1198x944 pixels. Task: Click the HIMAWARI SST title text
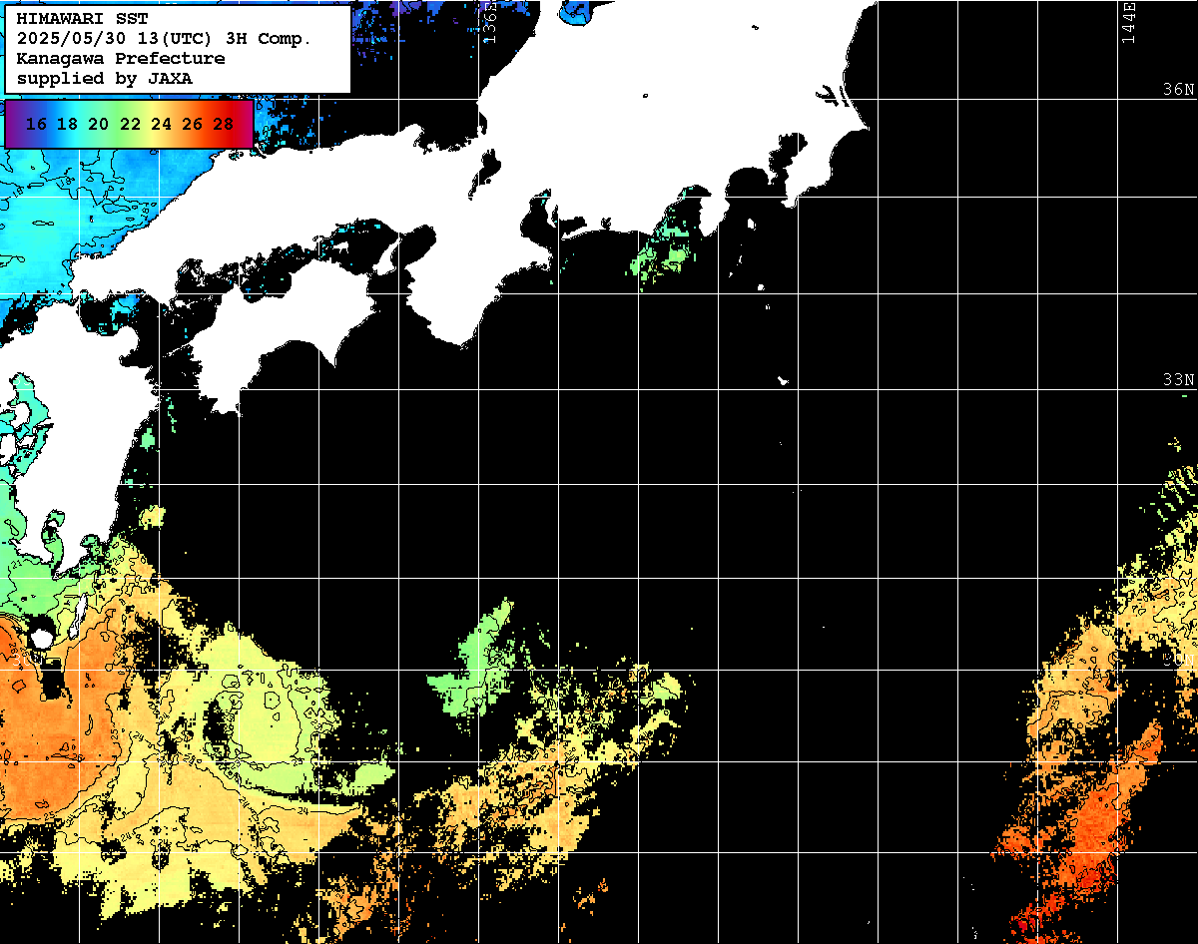coord(82,19)
